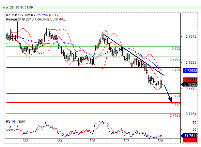201x147 pixels.
Task: Click the blue price tag 0.72638
Action: click(x=190, y=71)
